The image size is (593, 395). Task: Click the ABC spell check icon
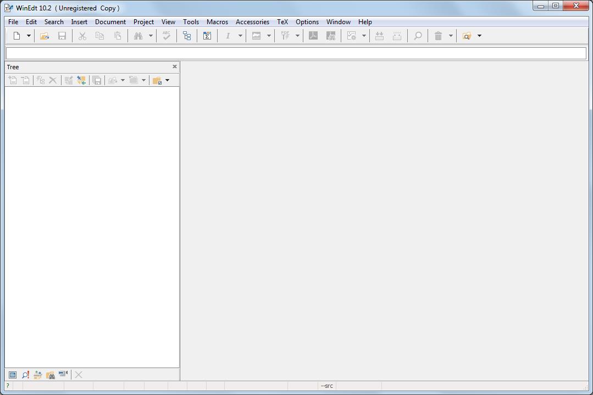[x=167, y=36]
